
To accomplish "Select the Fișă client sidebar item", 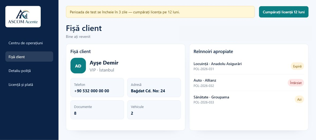I will [x=29, y=57].
